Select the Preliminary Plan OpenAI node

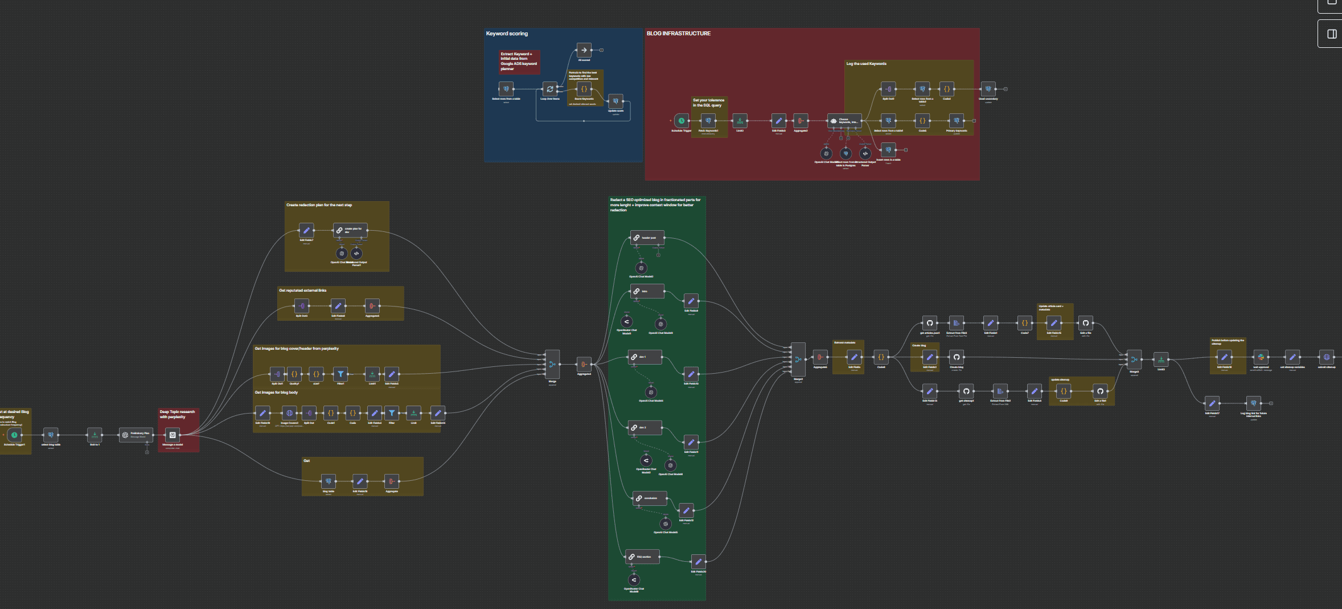click(x=136, y=435)
